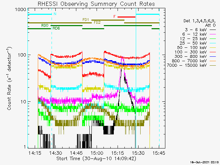Click the orange line swatch for 800 - 7000 keV

(x=213, y=61)
